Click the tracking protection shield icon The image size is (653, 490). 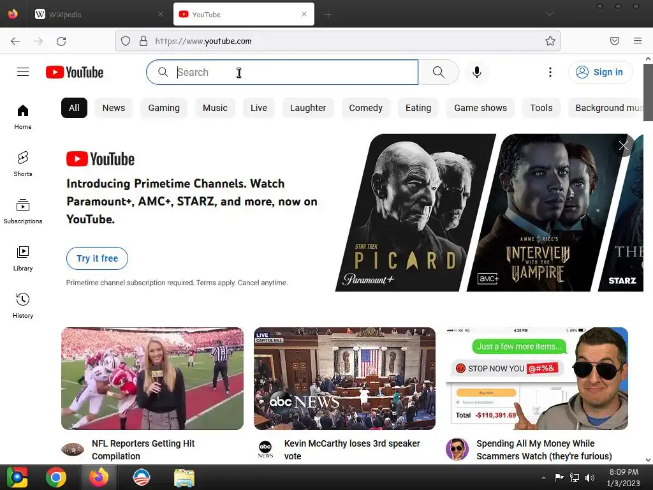coord(126,41)
